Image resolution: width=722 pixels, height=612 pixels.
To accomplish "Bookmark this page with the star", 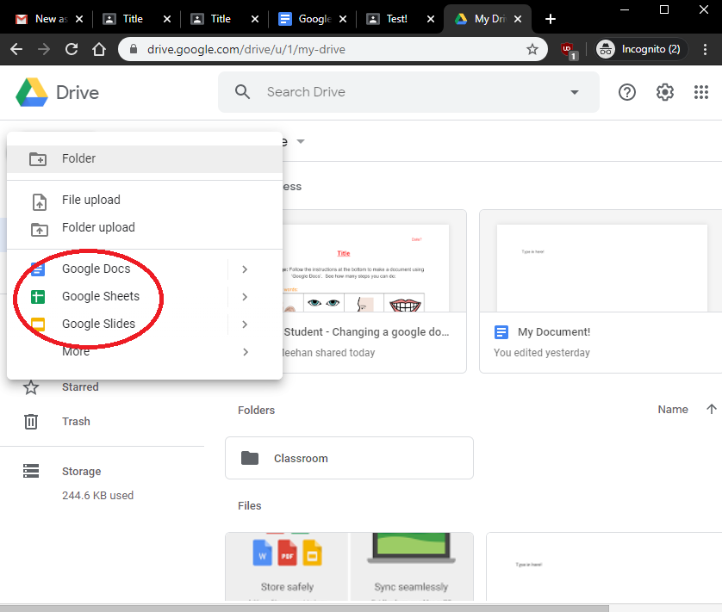I will pyautogui.click(x=532, y=49).
